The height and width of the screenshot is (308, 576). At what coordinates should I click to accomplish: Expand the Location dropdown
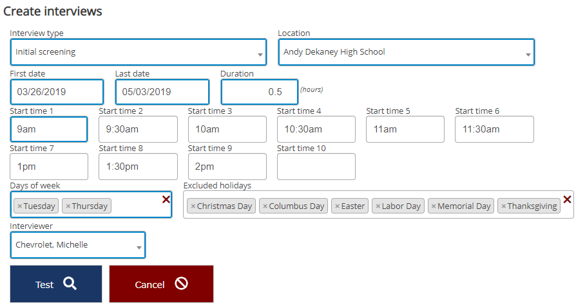pyautogui.click(x=406, y=53)
